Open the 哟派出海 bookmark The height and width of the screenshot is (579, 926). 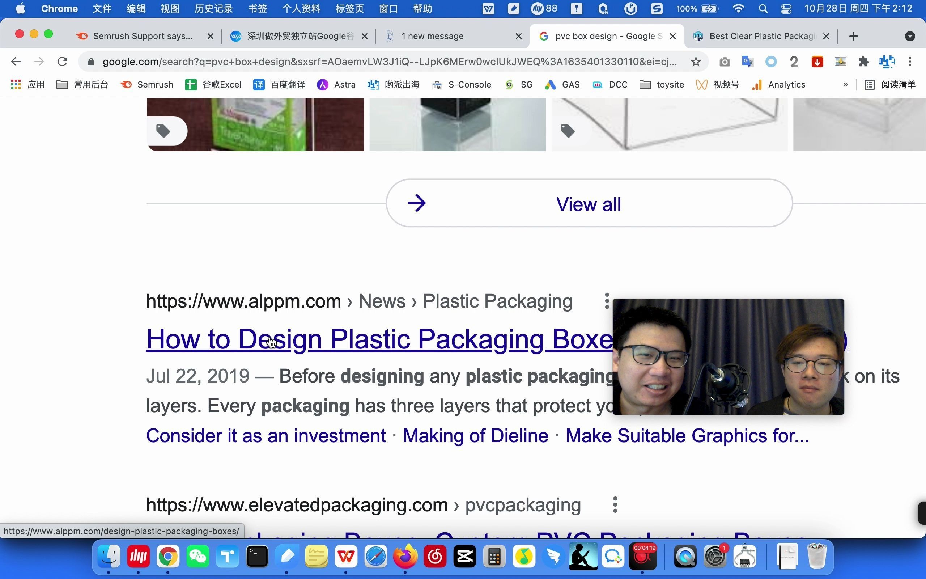pyautogui.click(x=393, y=84)
